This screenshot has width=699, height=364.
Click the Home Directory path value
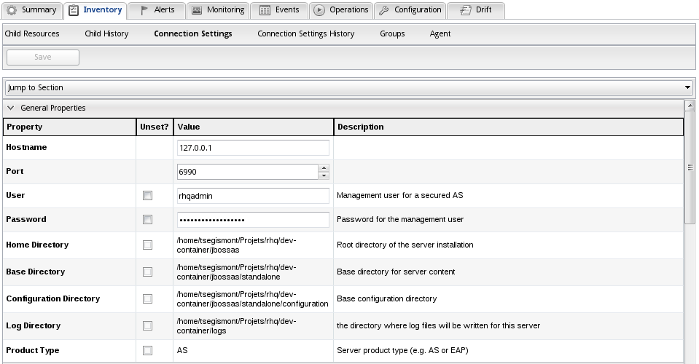[236, 245]
